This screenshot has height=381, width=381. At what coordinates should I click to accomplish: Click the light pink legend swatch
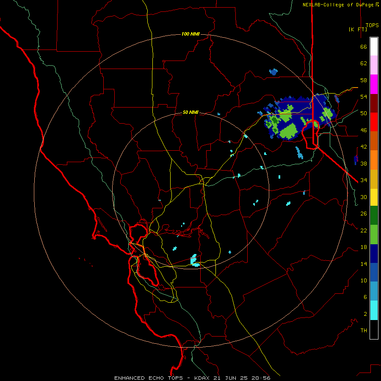click(374, 65)
